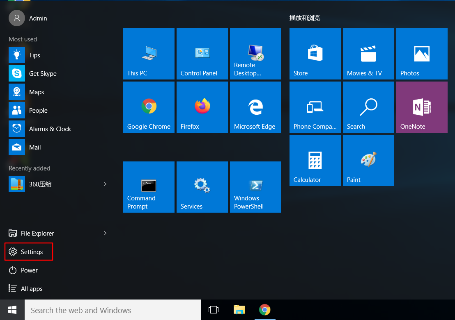Launch the OneNote tile

tap(422, 107)
